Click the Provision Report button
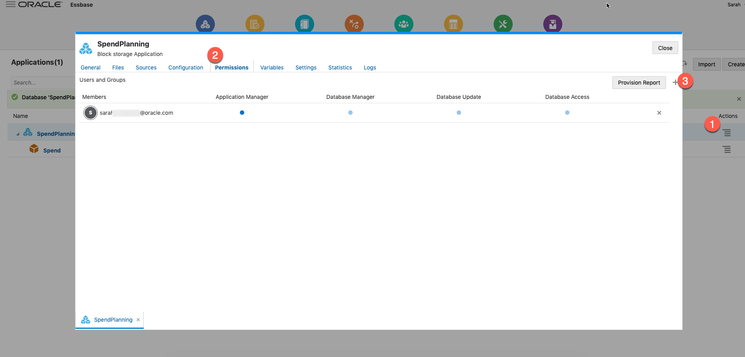Screen dimensions: 745x357 click(639, 83)
